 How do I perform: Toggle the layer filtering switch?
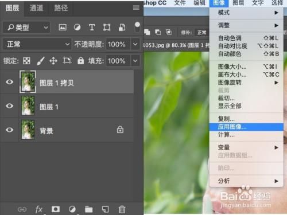click(137, 27)
